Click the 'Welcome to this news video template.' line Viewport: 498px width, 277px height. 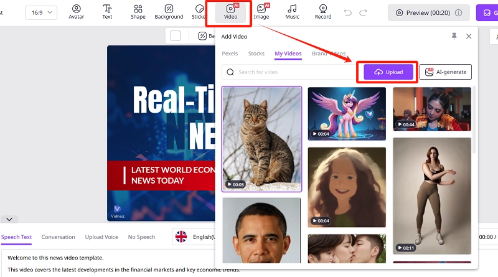55,258
